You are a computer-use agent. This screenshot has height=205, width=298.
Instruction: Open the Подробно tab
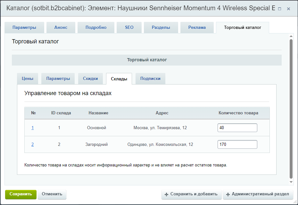pyautogui.click(x=96, y=27)
